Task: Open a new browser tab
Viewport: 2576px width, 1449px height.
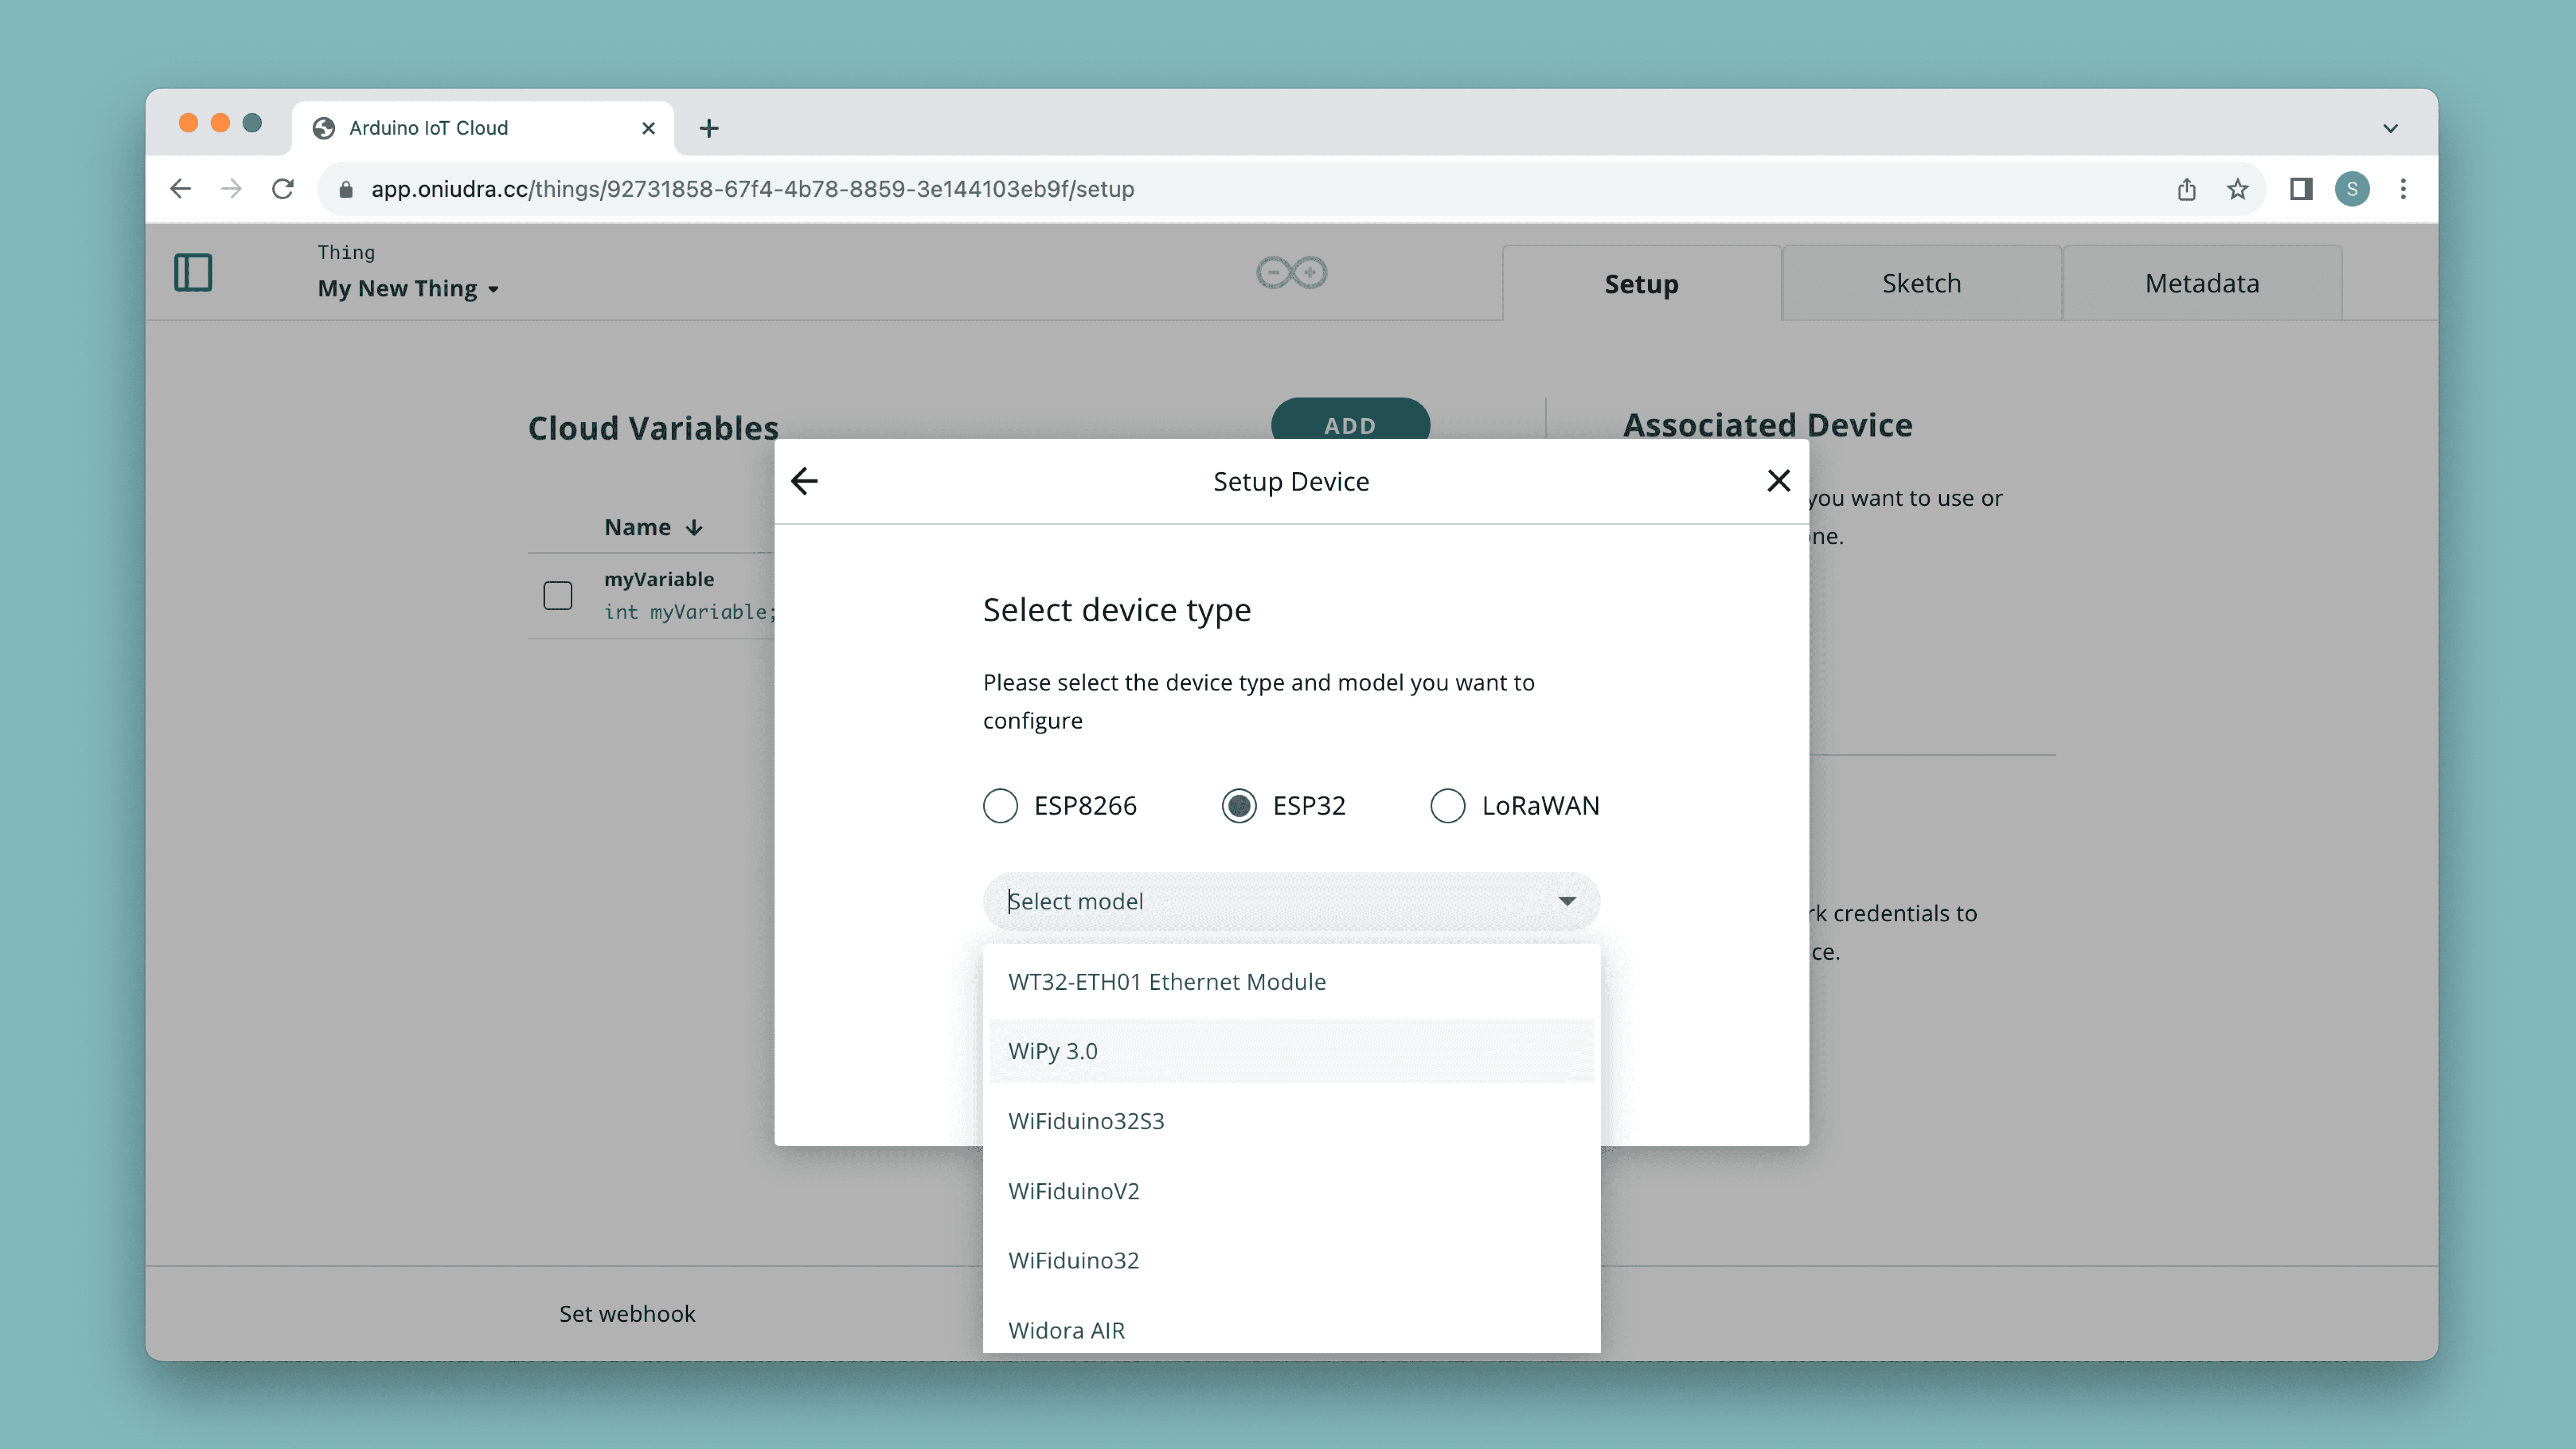Action: coord(709,128)
